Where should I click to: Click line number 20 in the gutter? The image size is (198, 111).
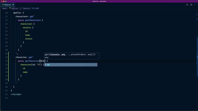coord(6,13)
